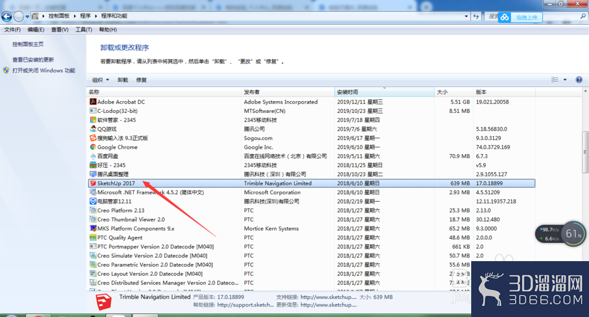Viewport: 589px width, 317px height.
Task: Click the 软件管家 - 2345 icon
Action: tap(93, 119)
